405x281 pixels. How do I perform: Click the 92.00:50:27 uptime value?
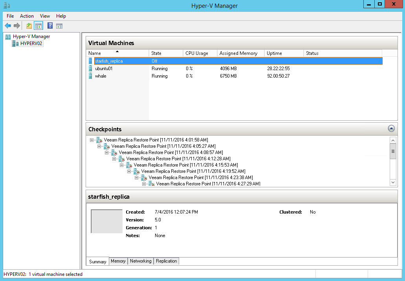279,76
